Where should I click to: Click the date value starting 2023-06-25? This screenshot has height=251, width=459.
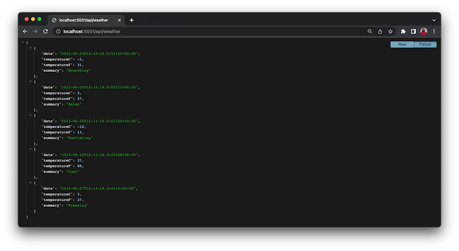[x=99, y=121]
